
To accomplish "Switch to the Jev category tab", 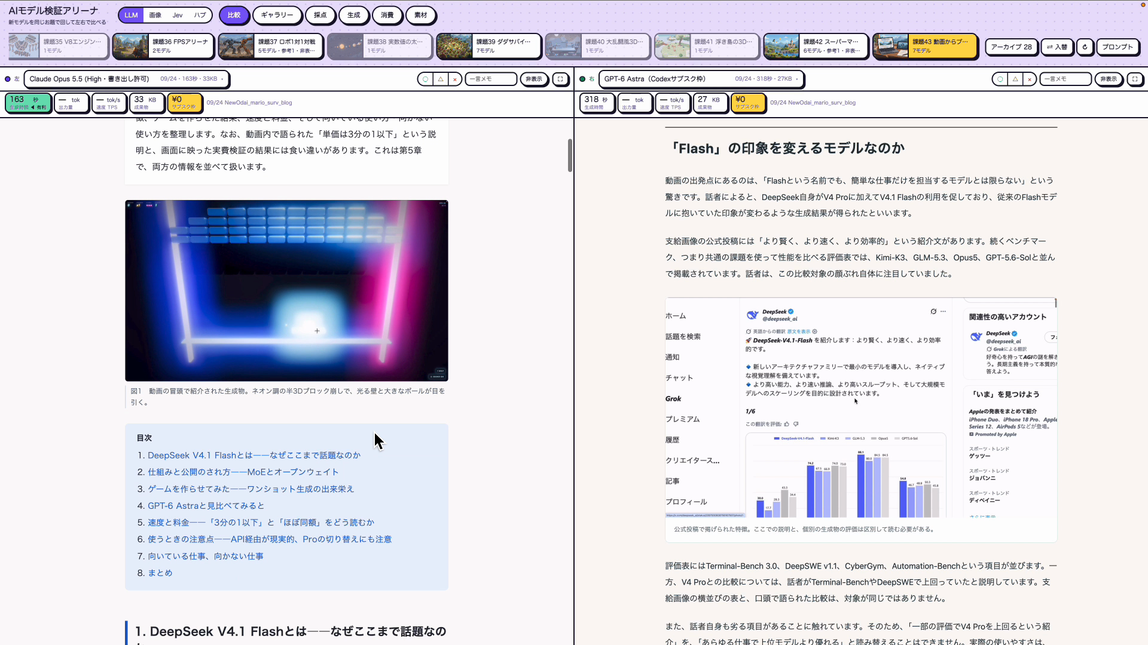I will tap(178, 15).
